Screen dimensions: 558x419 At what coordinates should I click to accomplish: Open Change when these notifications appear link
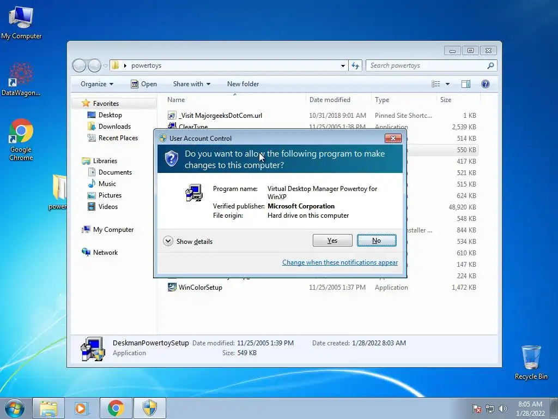340,262
